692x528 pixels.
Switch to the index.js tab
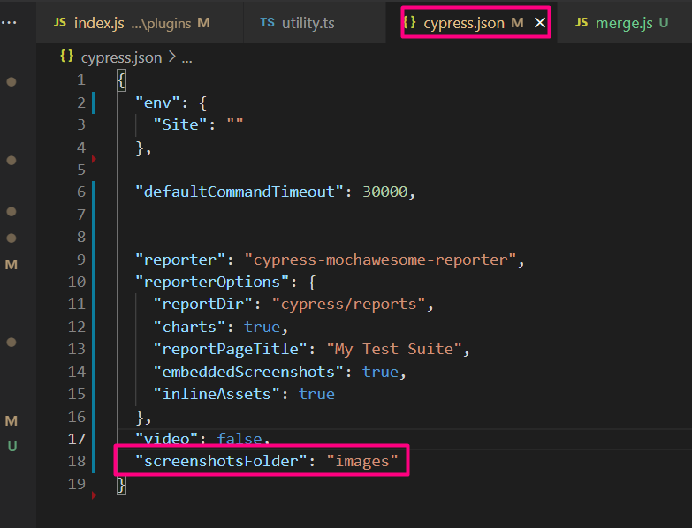click(99, 22)
